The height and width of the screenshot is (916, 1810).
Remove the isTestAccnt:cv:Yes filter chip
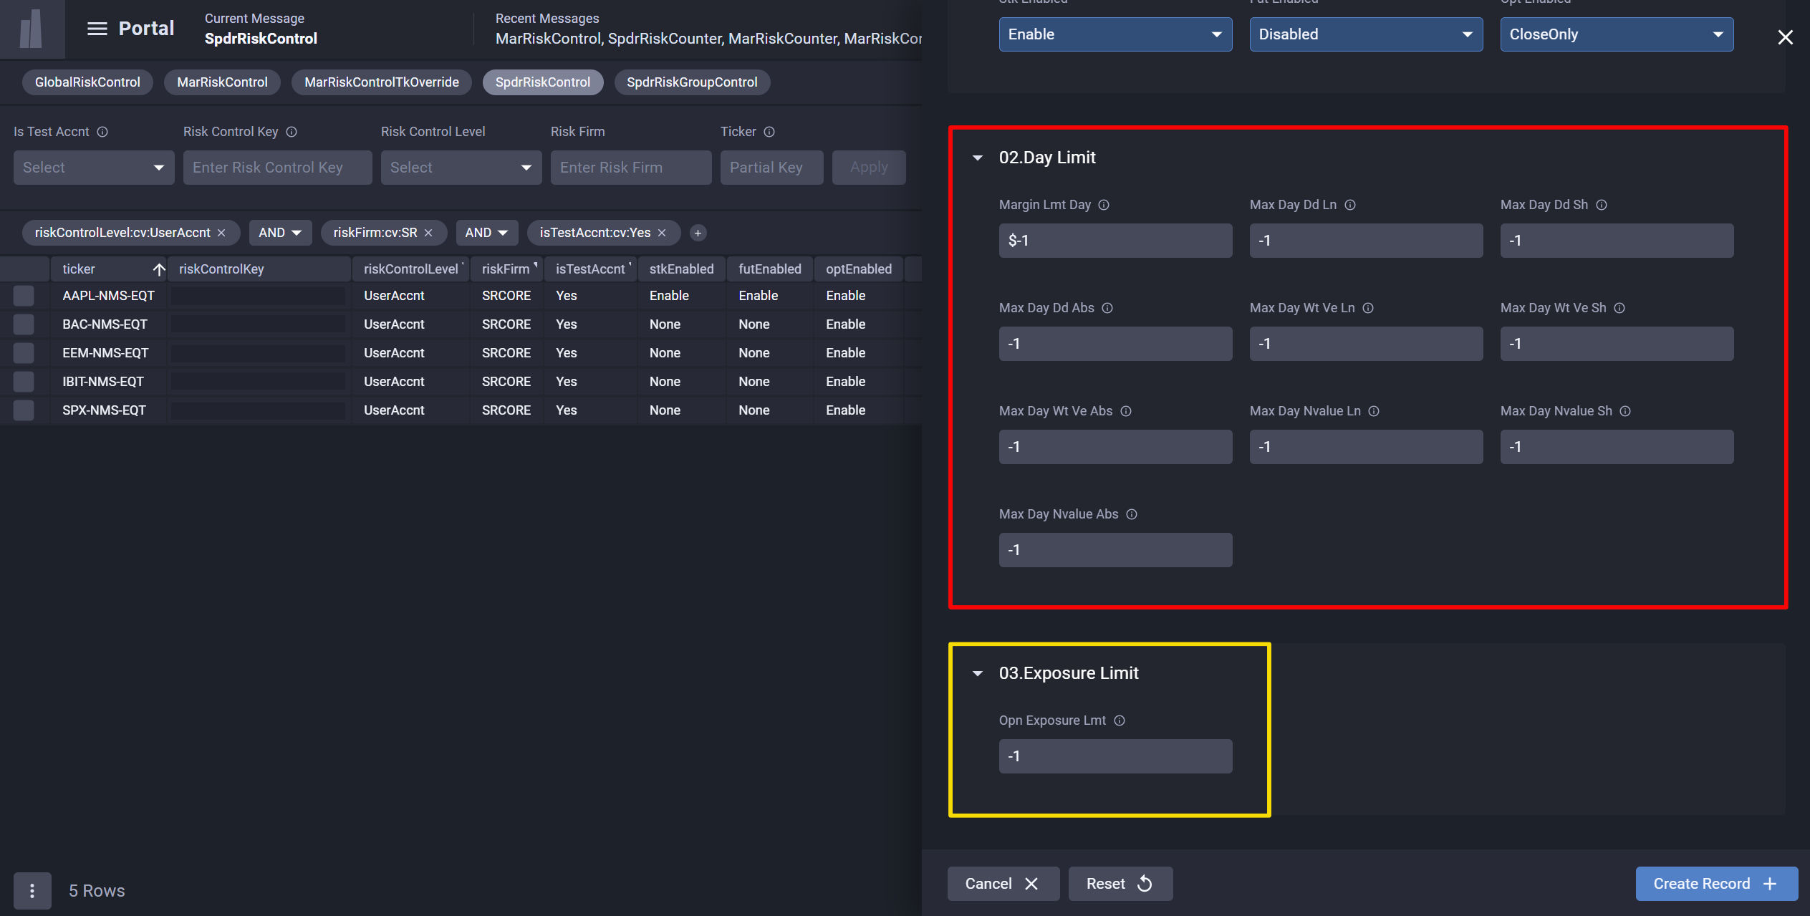662,233
